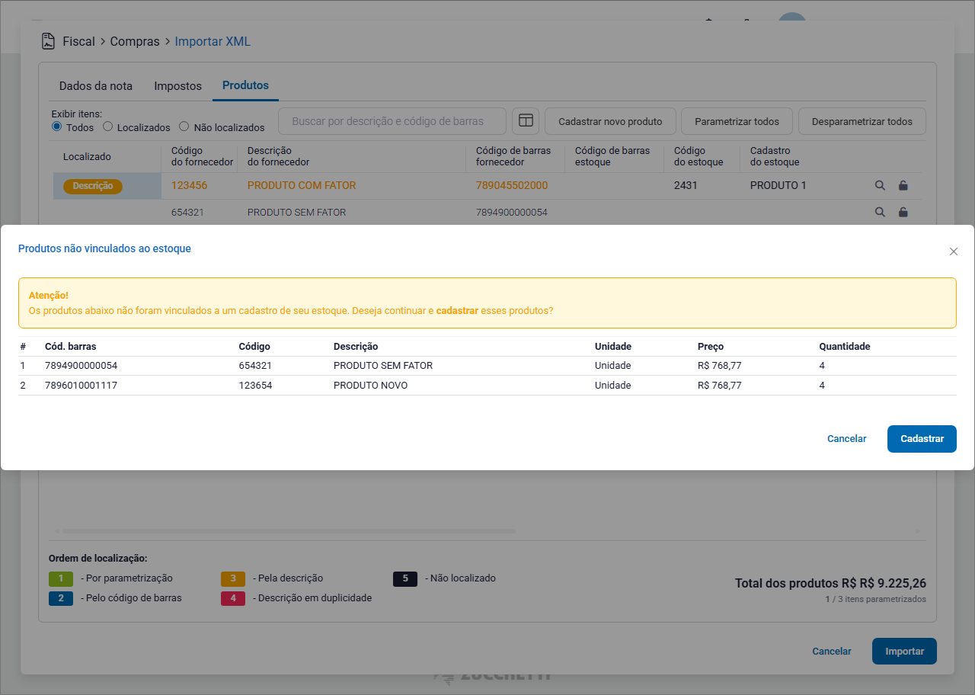Click search icon for PRODUTO COM FATOR
This screenshot has height=695, width=975.
(x=880, y=185)
